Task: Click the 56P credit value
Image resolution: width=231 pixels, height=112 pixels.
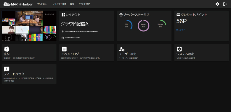Action: (x=182, y=22)
